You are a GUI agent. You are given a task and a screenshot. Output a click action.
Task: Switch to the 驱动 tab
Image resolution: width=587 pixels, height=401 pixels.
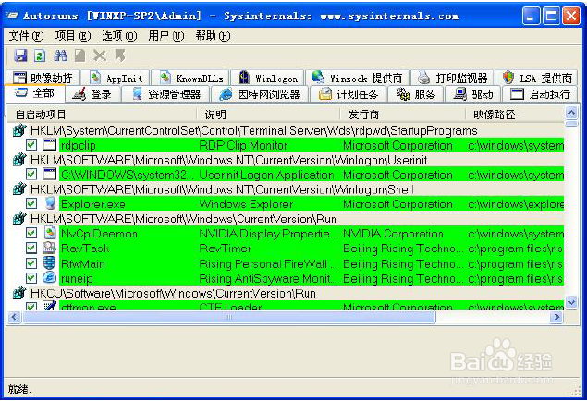pos(473,94)
